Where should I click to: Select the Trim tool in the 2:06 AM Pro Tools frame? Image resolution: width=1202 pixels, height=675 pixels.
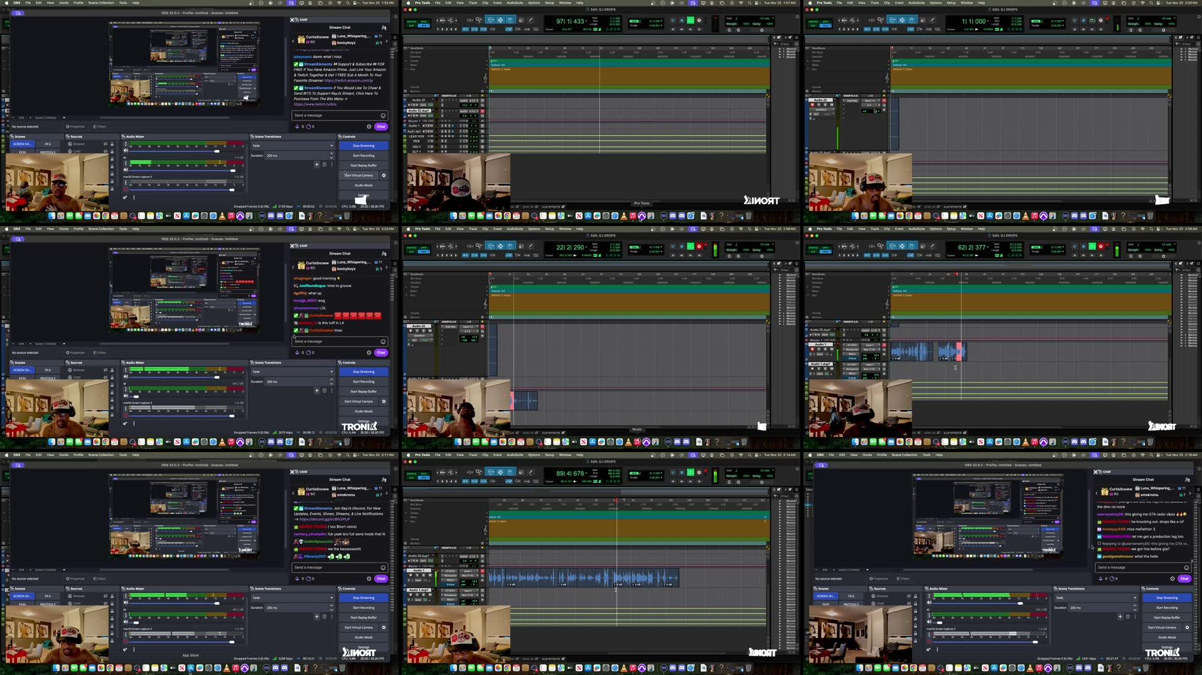click(490, 246)
